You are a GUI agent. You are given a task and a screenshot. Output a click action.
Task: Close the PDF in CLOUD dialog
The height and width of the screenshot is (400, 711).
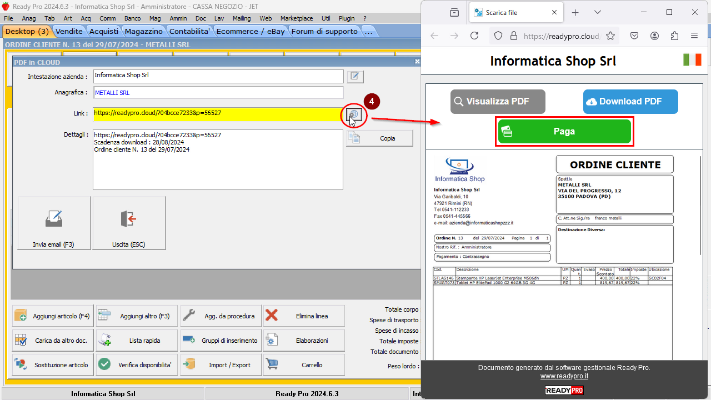click(x=417, y=62)
